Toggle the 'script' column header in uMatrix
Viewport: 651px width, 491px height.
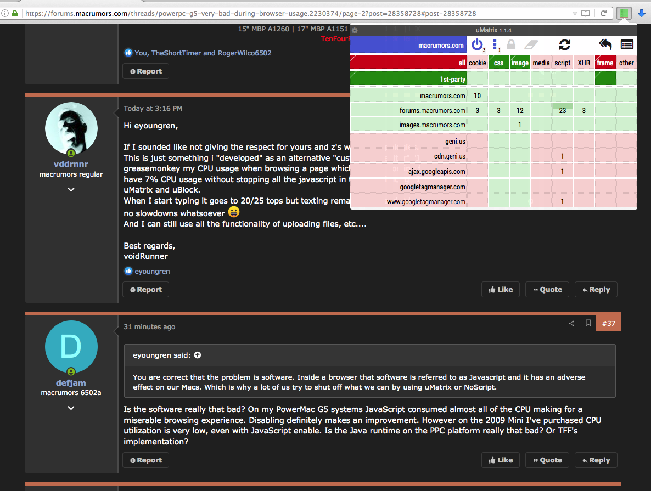point(563,63)
